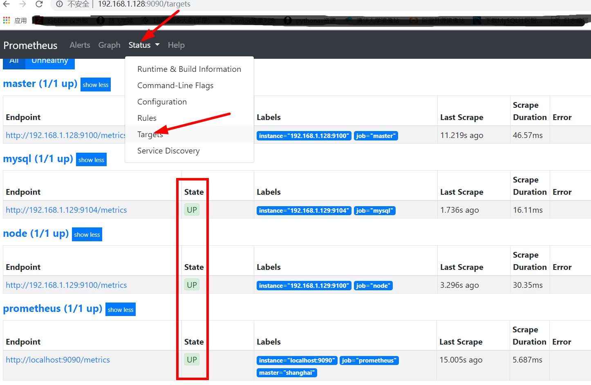Open http://192.168.1.128:9100/metrics endpoint link
This screenshot has height=385, width=591.
click(65, 135)
